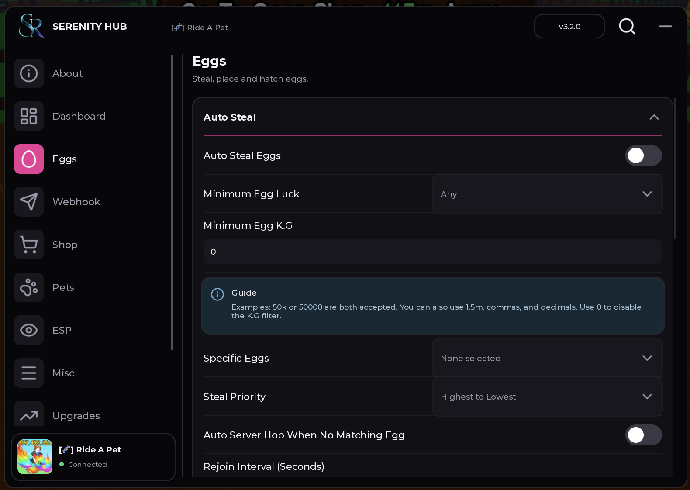
Task: Click the 'Rejoin Interval (Seconds)' label
Action: 264,466
